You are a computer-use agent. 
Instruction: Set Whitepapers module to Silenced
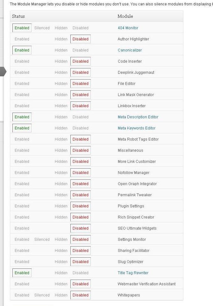pyautogui.click(x=42, y=295)
